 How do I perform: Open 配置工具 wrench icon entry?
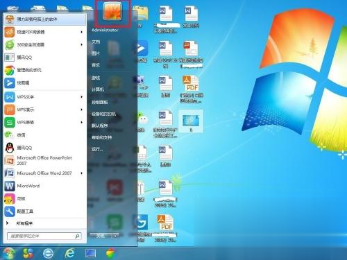(x=44, y=211)
